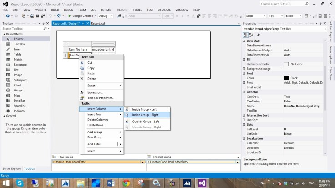Select the Indicator toolbox item
335x188 pixels.
click(20, 111)
